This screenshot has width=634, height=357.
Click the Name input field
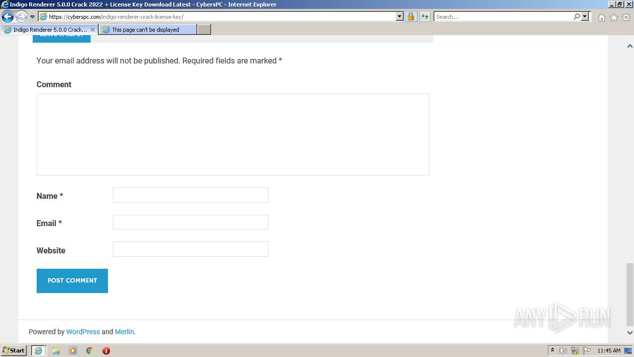[x=191, y=195]
